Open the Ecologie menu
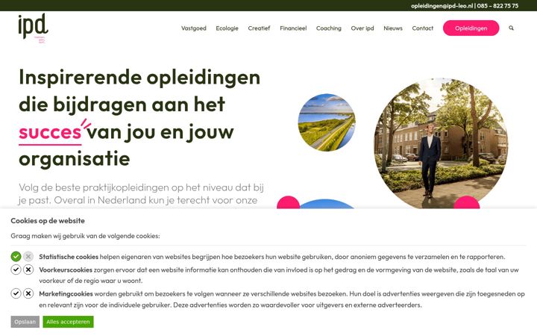 (x=227, y=28)
